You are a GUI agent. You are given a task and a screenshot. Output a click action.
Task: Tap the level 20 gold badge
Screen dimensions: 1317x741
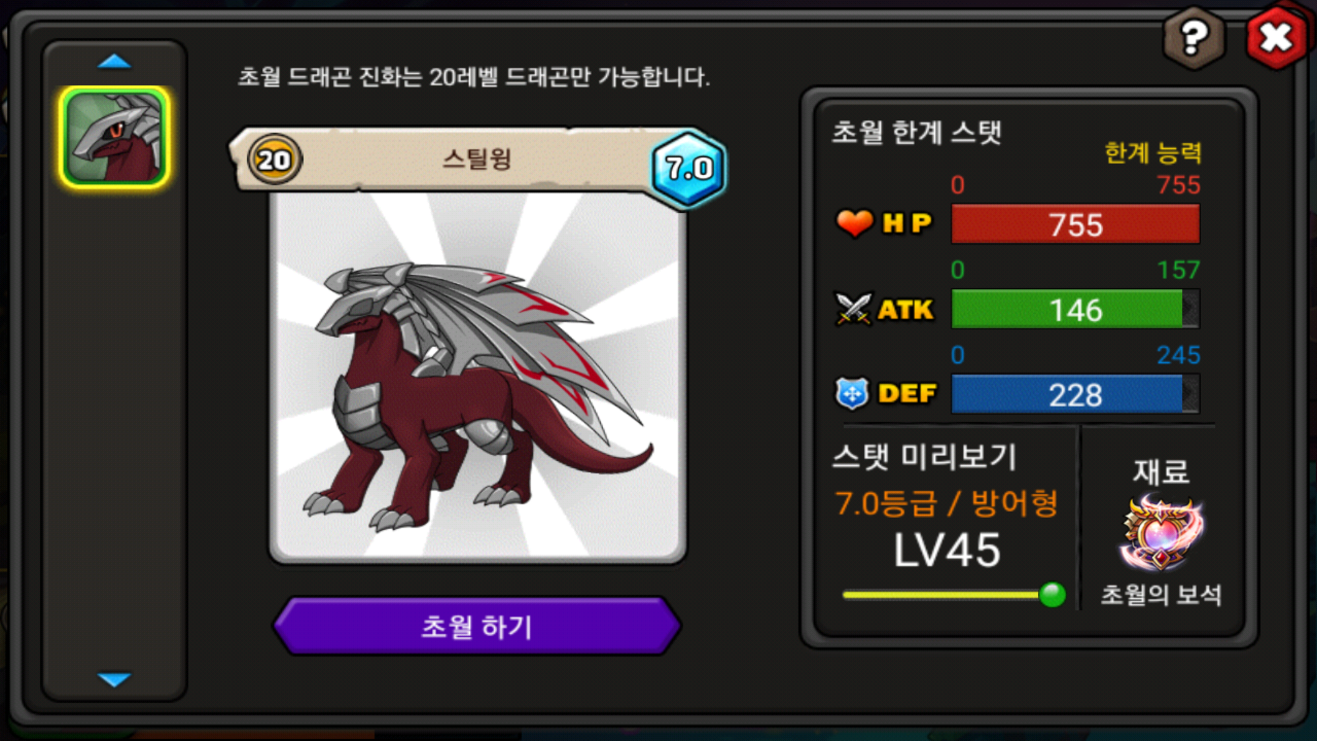pos(274,160)
